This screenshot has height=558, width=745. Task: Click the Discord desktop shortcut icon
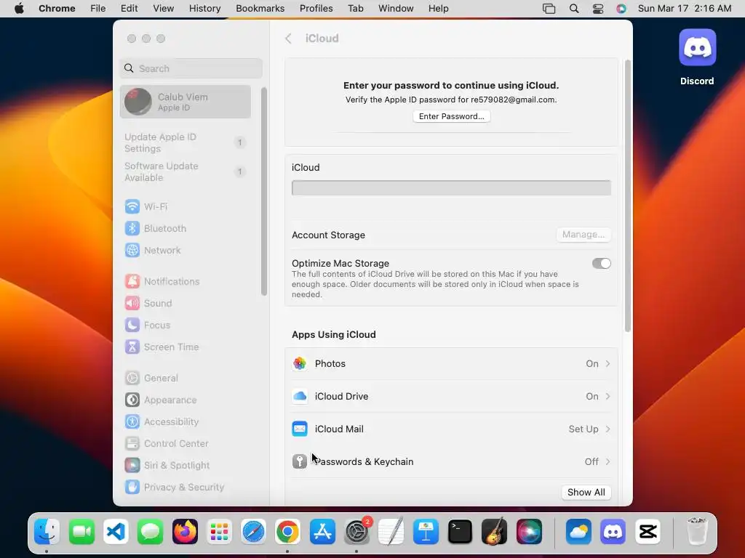click(x=697, y=47)
